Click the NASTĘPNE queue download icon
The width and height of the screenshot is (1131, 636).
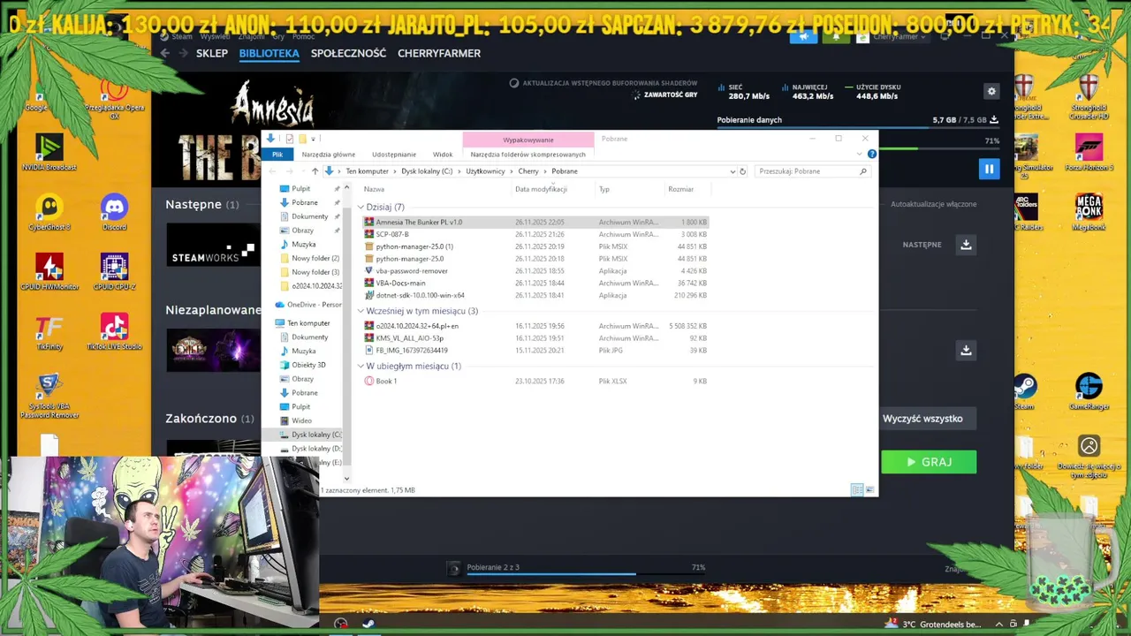coord(966,245)
